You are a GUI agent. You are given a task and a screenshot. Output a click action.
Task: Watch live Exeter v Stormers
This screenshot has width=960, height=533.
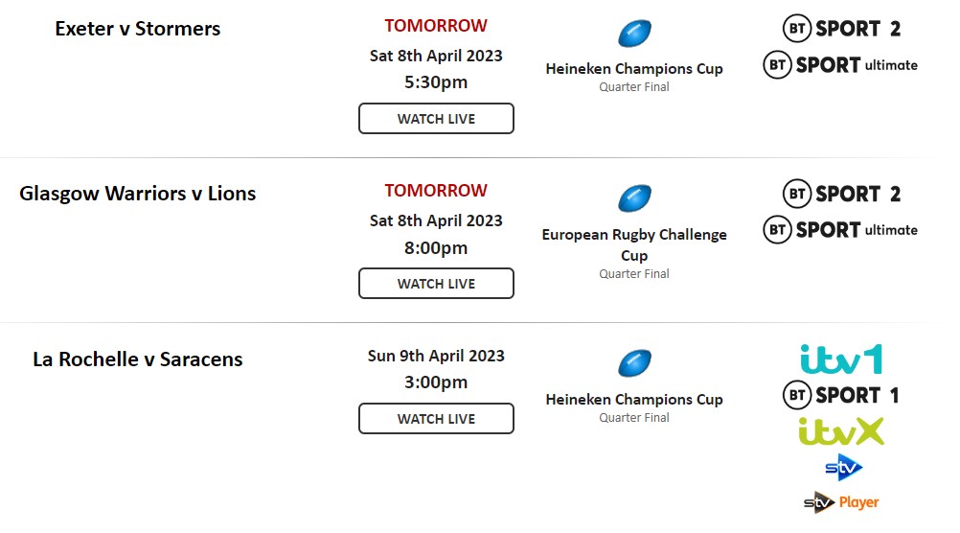(436, 118)
